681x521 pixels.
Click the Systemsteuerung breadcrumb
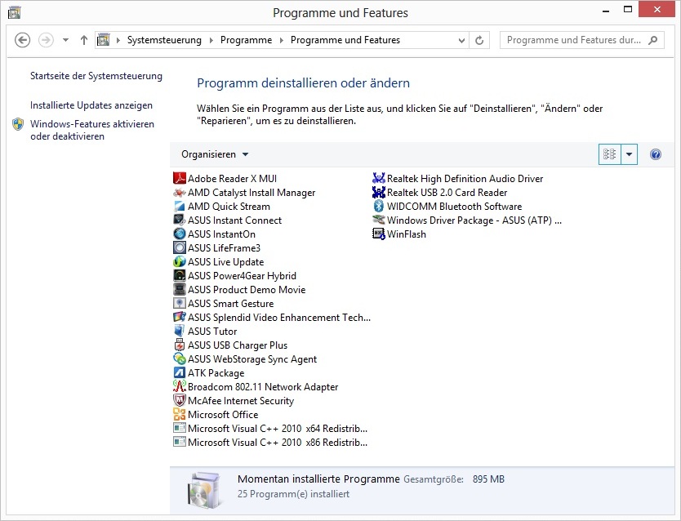coord(165,40)
